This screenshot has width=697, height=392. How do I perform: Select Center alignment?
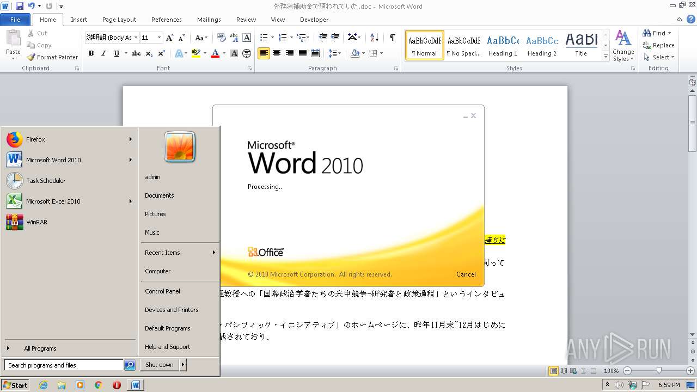pos(277,53)
